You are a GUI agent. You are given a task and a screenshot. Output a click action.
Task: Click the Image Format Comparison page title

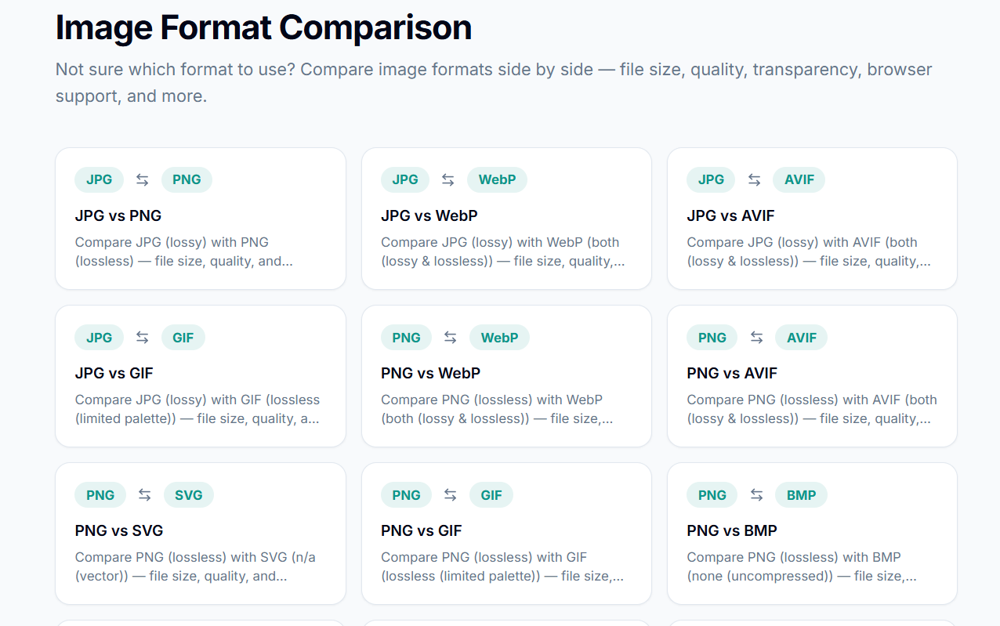tap(263, 27)
